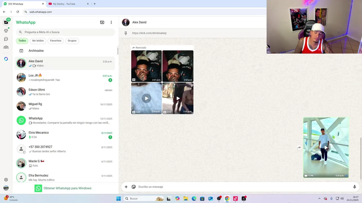Play the 11:46 video sent at 3:26 p.m.

point(326,148)
